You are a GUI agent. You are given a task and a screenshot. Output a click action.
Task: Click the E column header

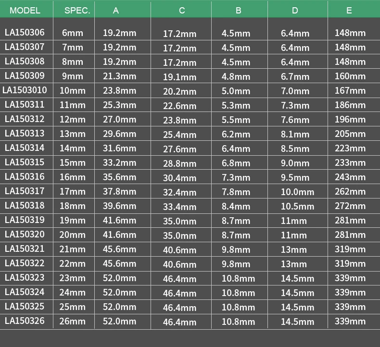point(349,11)
